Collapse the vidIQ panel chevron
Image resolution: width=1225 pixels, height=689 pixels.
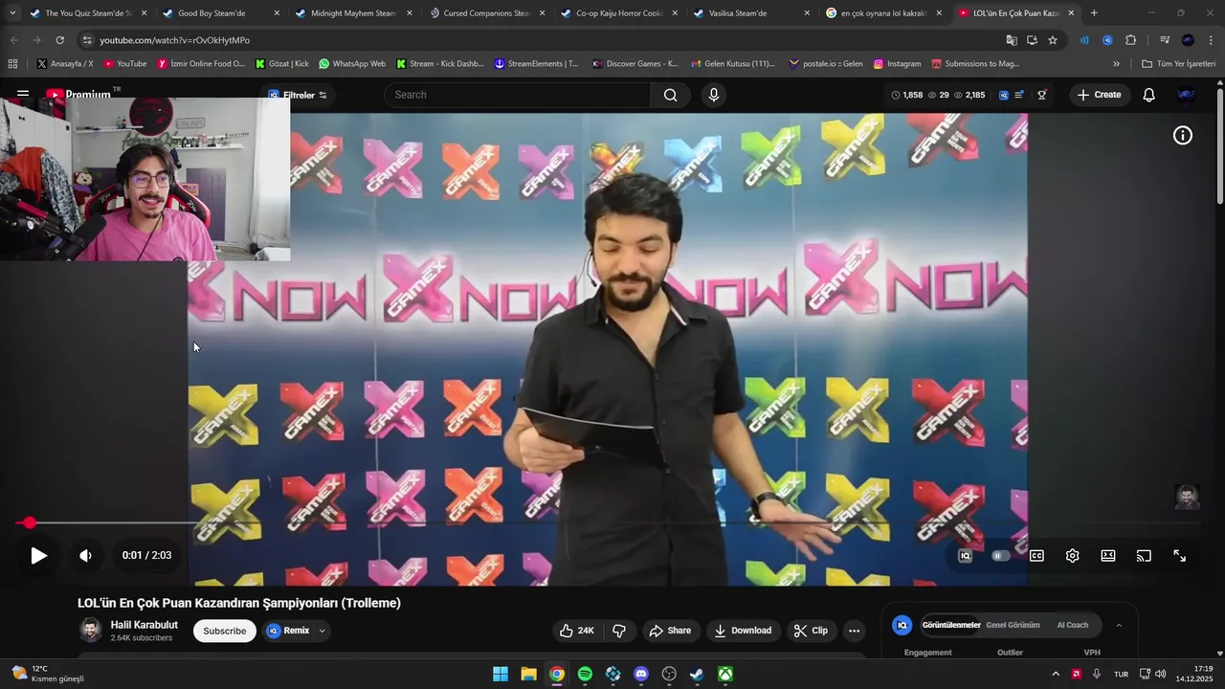click(1119, 626)
